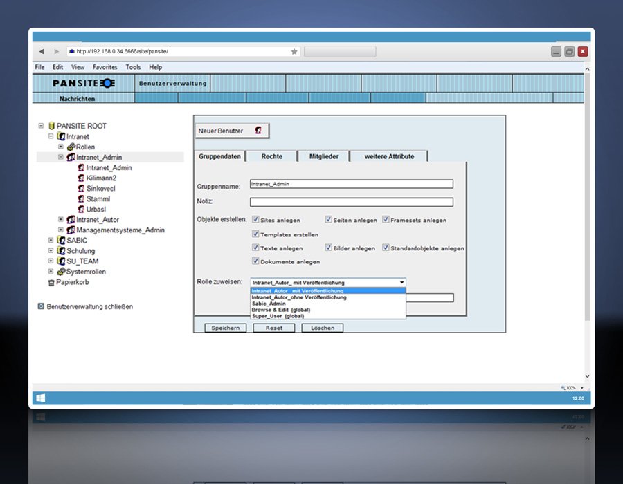Click the user icon on Neuer Benutzer
Image resolution: width=623 pixels, height=484 pixels.
coord(258,130)
